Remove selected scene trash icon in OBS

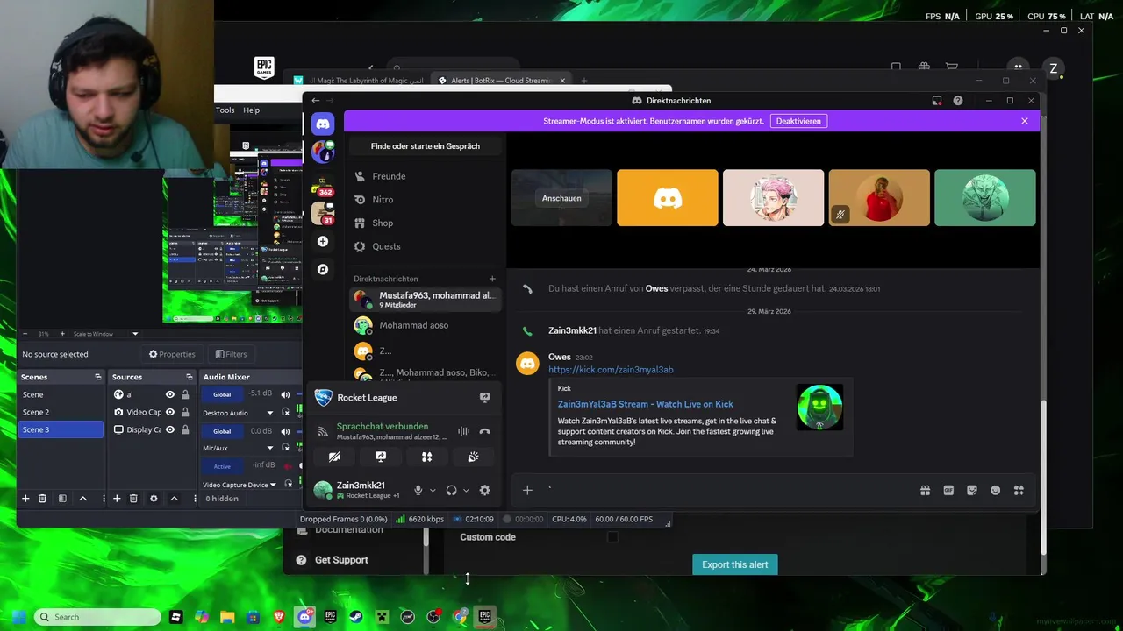42,499
